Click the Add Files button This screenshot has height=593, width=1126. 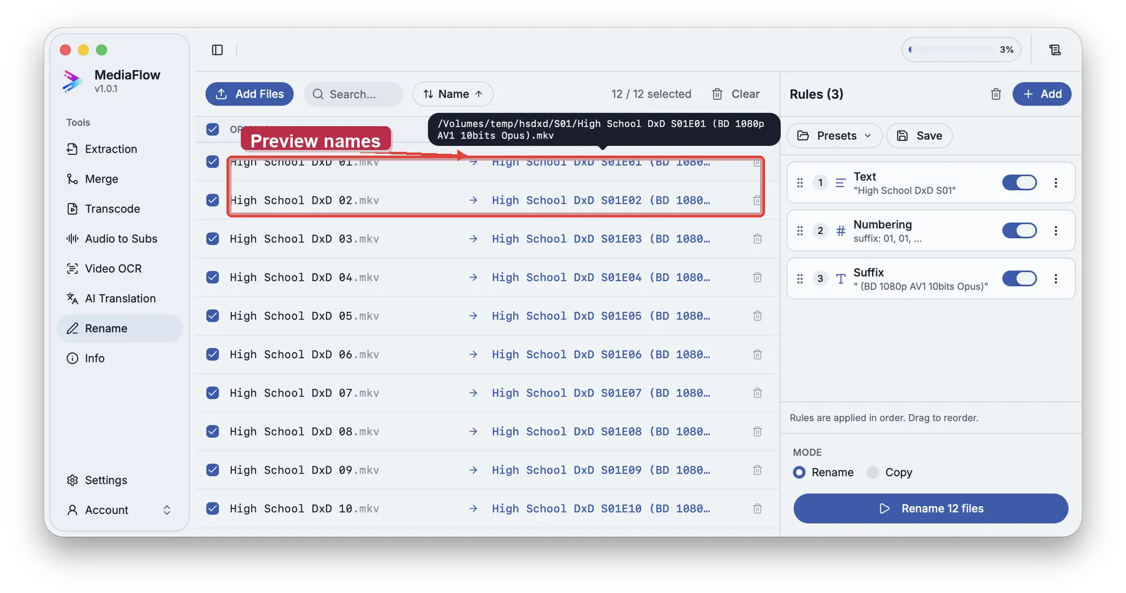click(250, 94)
